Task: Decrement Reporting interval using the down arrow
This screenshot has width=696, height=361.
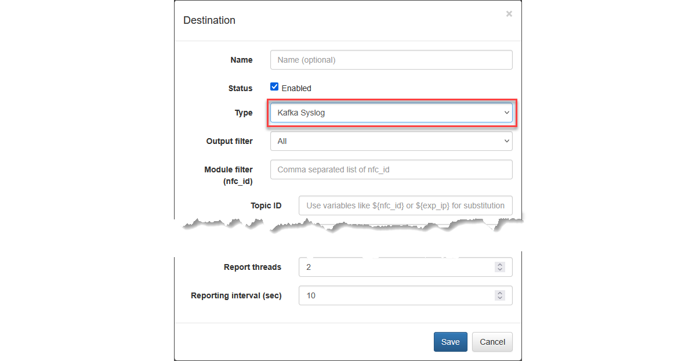Action: tap(499, 298)
